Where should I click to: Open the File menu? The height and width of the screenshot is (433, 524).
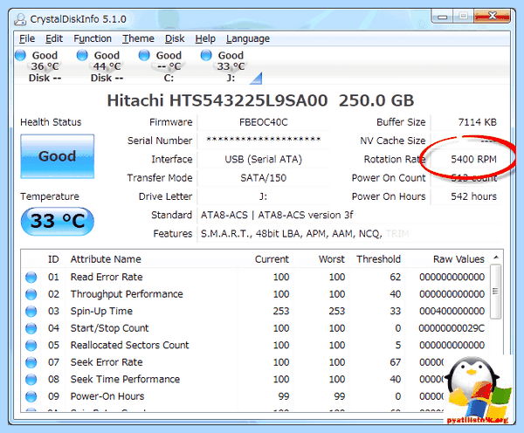click(27, 38)
